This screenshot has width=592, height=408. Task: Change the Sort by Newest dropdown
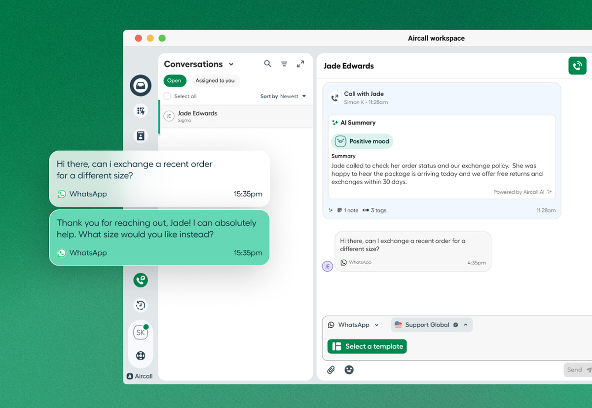[283, 97]
